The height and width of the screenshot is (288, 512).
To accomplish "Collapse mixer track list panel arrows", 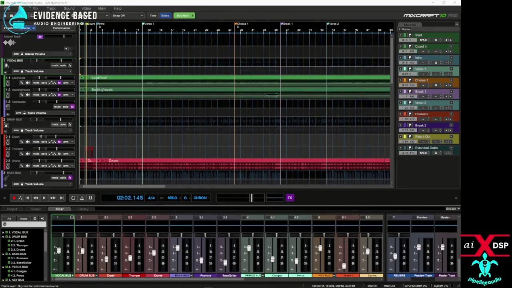I will (42, 218).
